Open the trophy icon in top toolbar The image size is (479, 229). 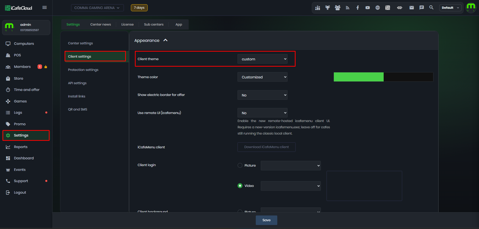point(328,8)
